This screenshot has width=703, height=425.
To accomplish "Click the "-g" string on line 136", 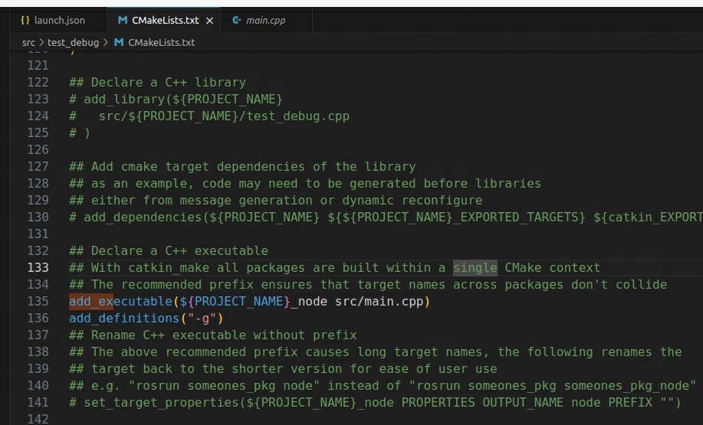I will [202, 319].
